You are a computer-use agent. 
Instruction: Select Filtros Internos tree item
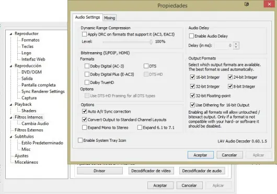29,117
